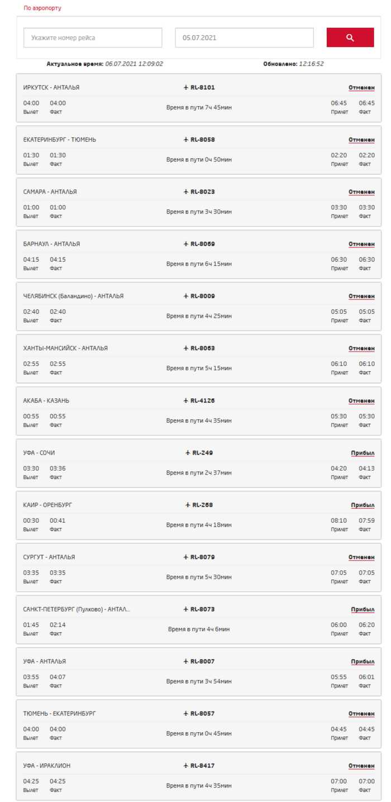Click the airplane icon beside RL-8101
The height and width of the screenshot is (802, 391).
pyautogui.click(x=186, y=88)
